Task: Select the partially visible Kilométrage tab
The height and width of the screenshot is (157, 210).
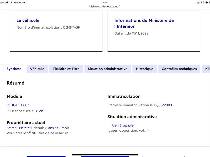Action: pyautogui.click(x=206, y=69)
